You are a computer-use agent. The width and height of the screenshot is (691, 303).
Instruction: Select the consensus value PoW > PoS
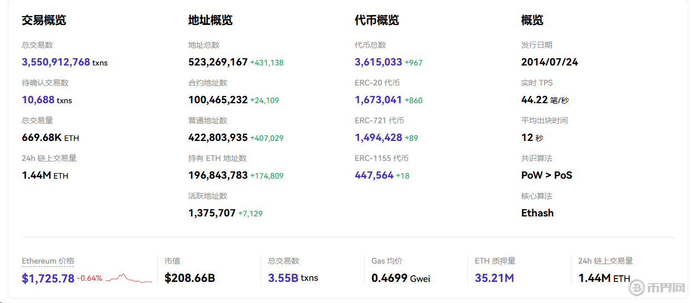tap(546, 175)
